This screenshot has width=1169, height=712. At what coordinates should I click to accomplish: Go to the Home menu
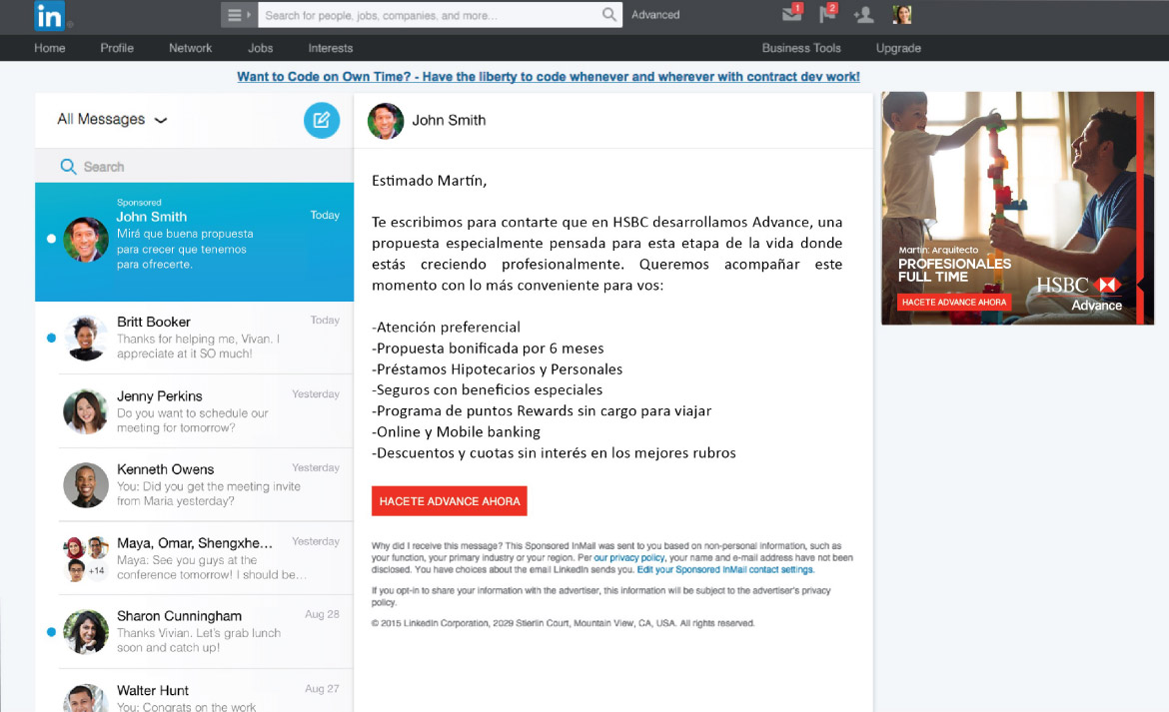coord(50,48)
